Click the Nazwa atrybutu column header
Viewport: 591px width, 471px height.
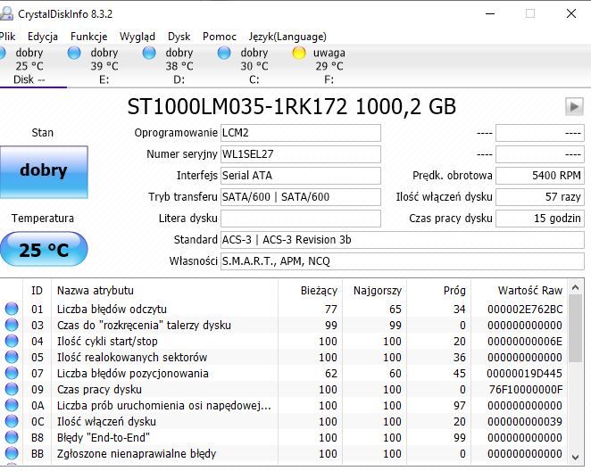pos(164,290)
